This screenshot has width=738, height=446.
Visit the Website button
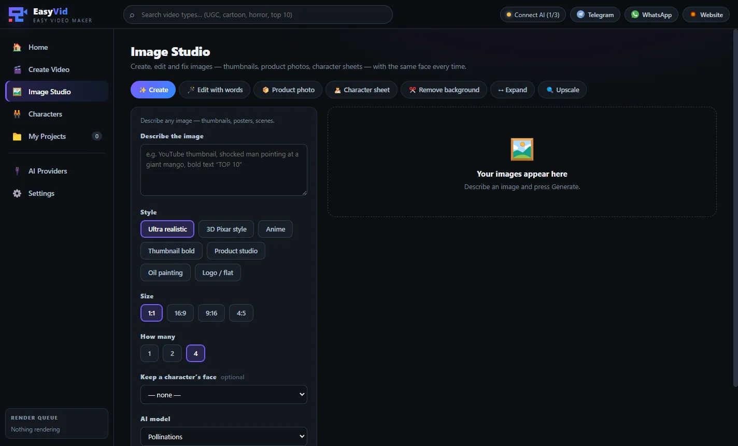pos(706,15)
